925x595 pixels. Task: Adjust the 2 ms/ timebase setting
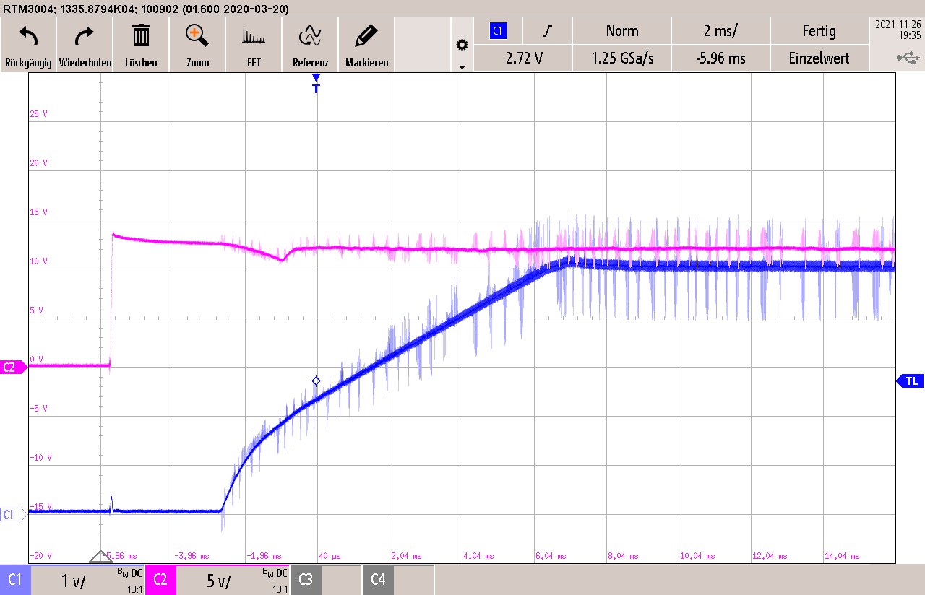pyautogui.click(x=720, y=31)
